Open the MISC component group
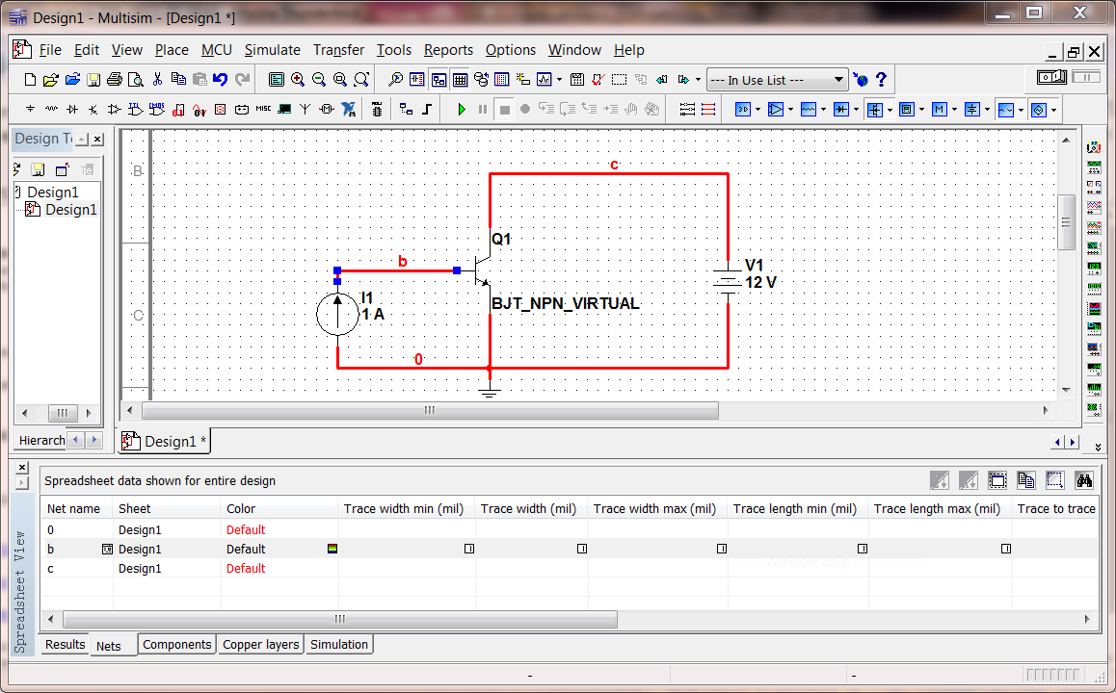The width and height of the screenshot is (1116, 693). pyautogui.click(x=263, y=109)
